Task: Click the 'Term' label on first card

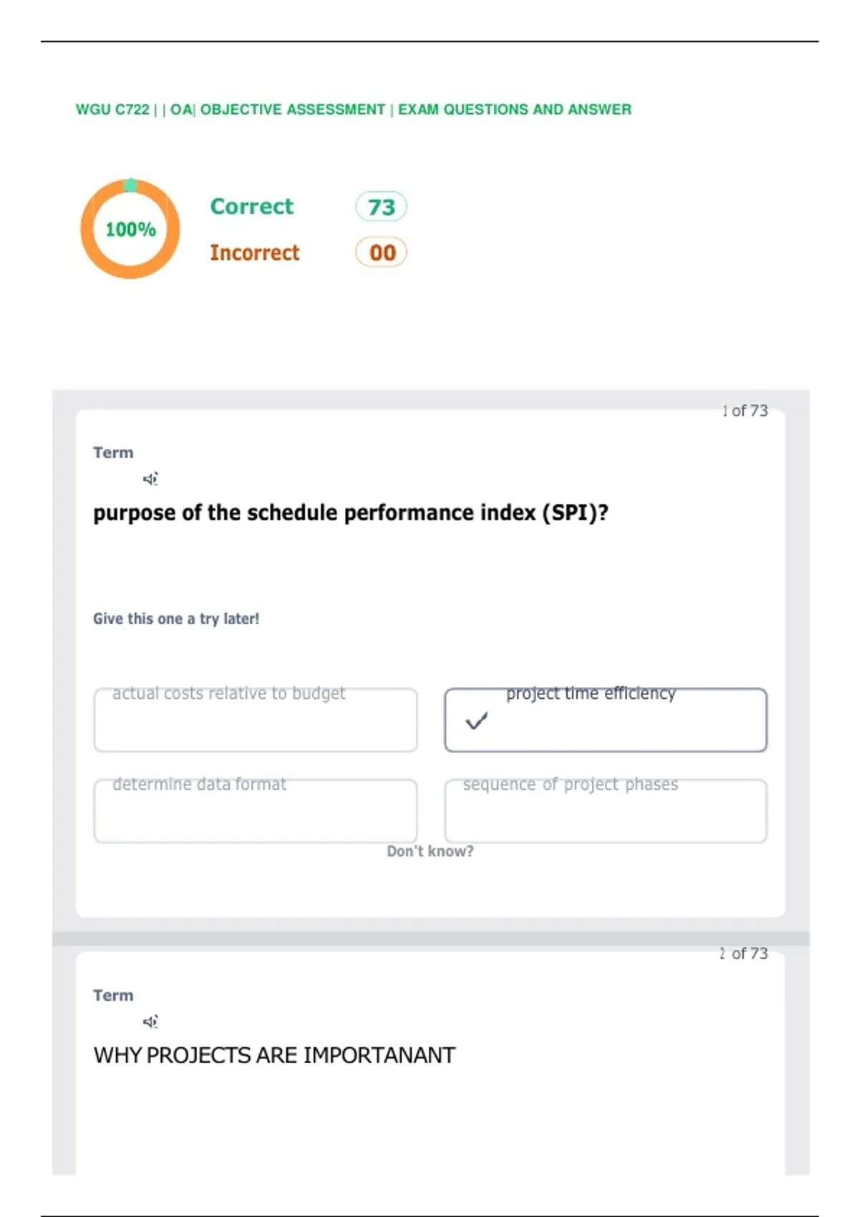Action: [113, 452]
